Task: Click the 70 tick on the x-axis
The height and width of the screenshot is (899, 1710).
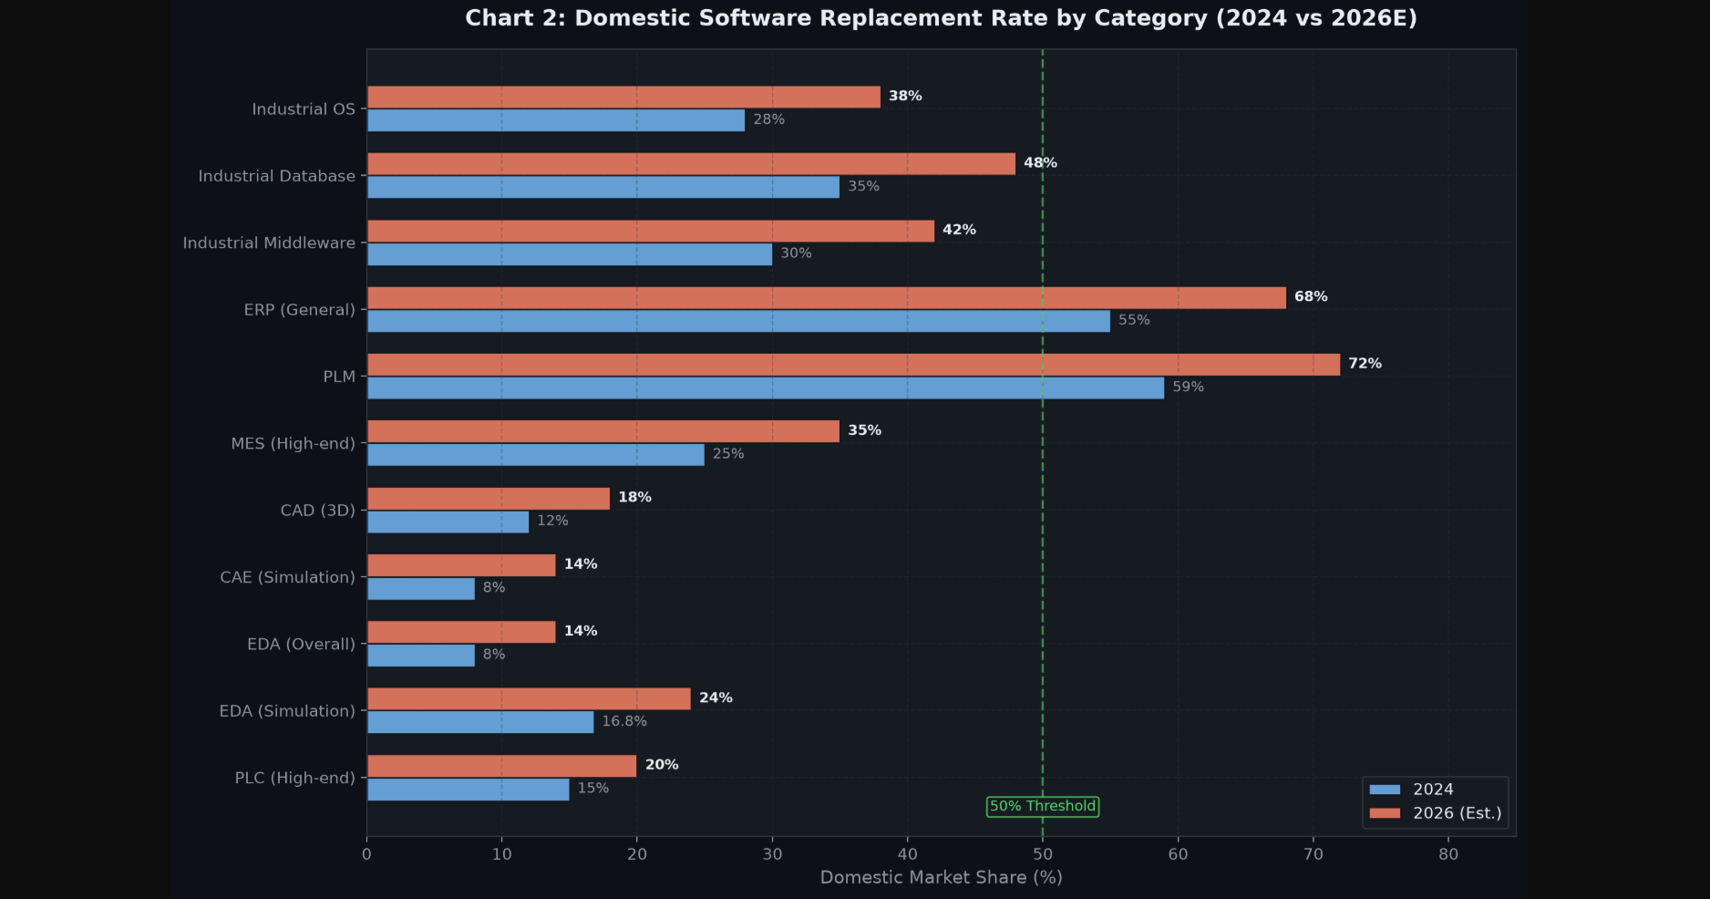Action: coord(1313,854)
